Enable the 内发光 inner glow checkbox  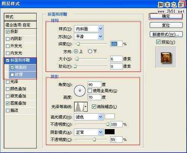tap(8, 53)
